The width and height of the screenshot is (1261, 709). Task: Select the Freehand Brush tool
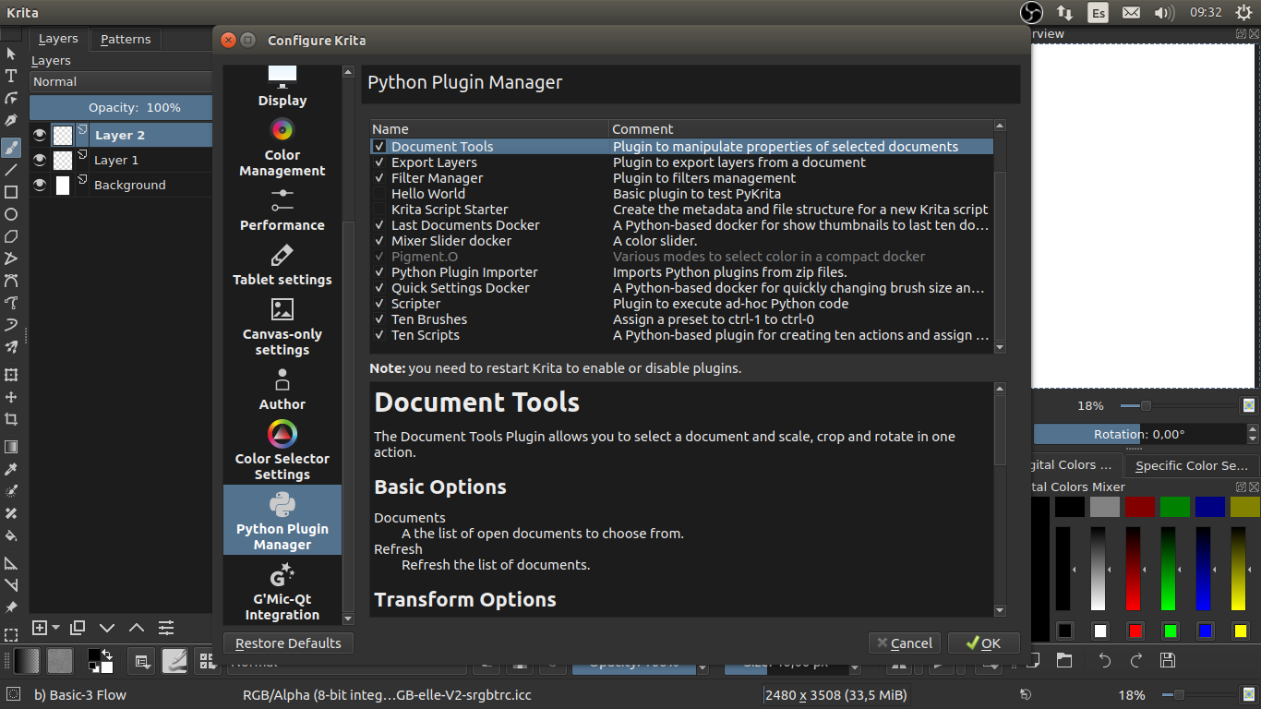[11, 148]
